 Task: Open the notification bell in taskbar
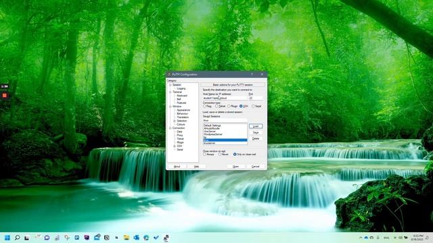[427, 238]
